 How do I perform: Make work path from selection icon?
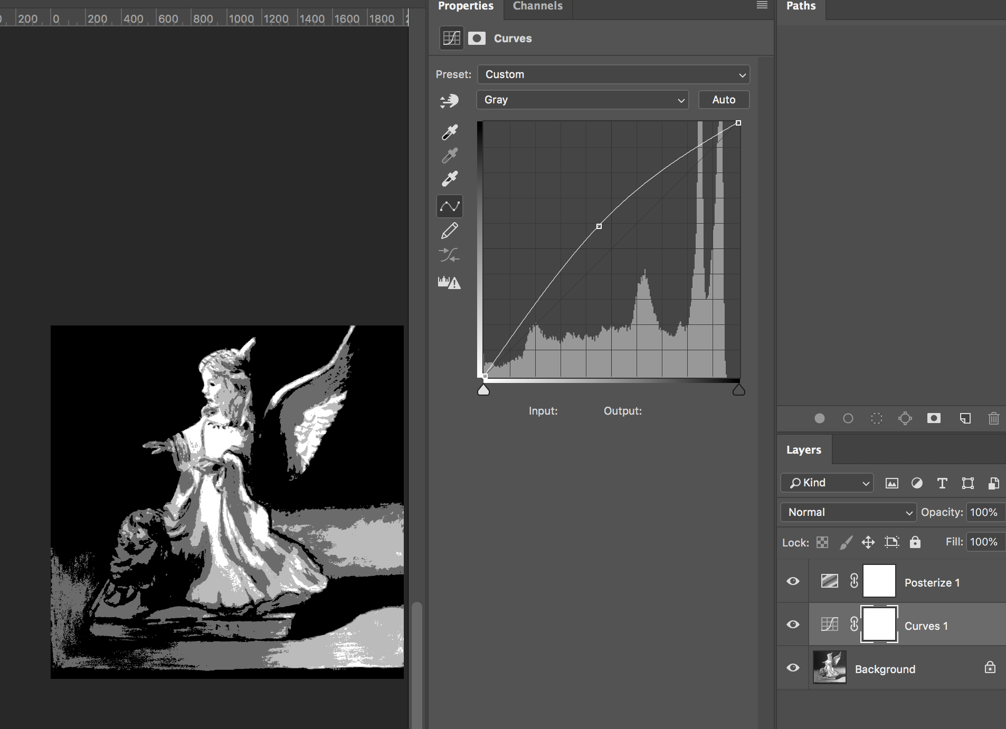(x=905, y=418)
